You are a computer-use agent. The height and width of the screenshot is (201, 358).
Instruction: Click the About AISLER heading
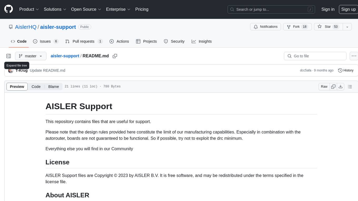pos(67,195)
